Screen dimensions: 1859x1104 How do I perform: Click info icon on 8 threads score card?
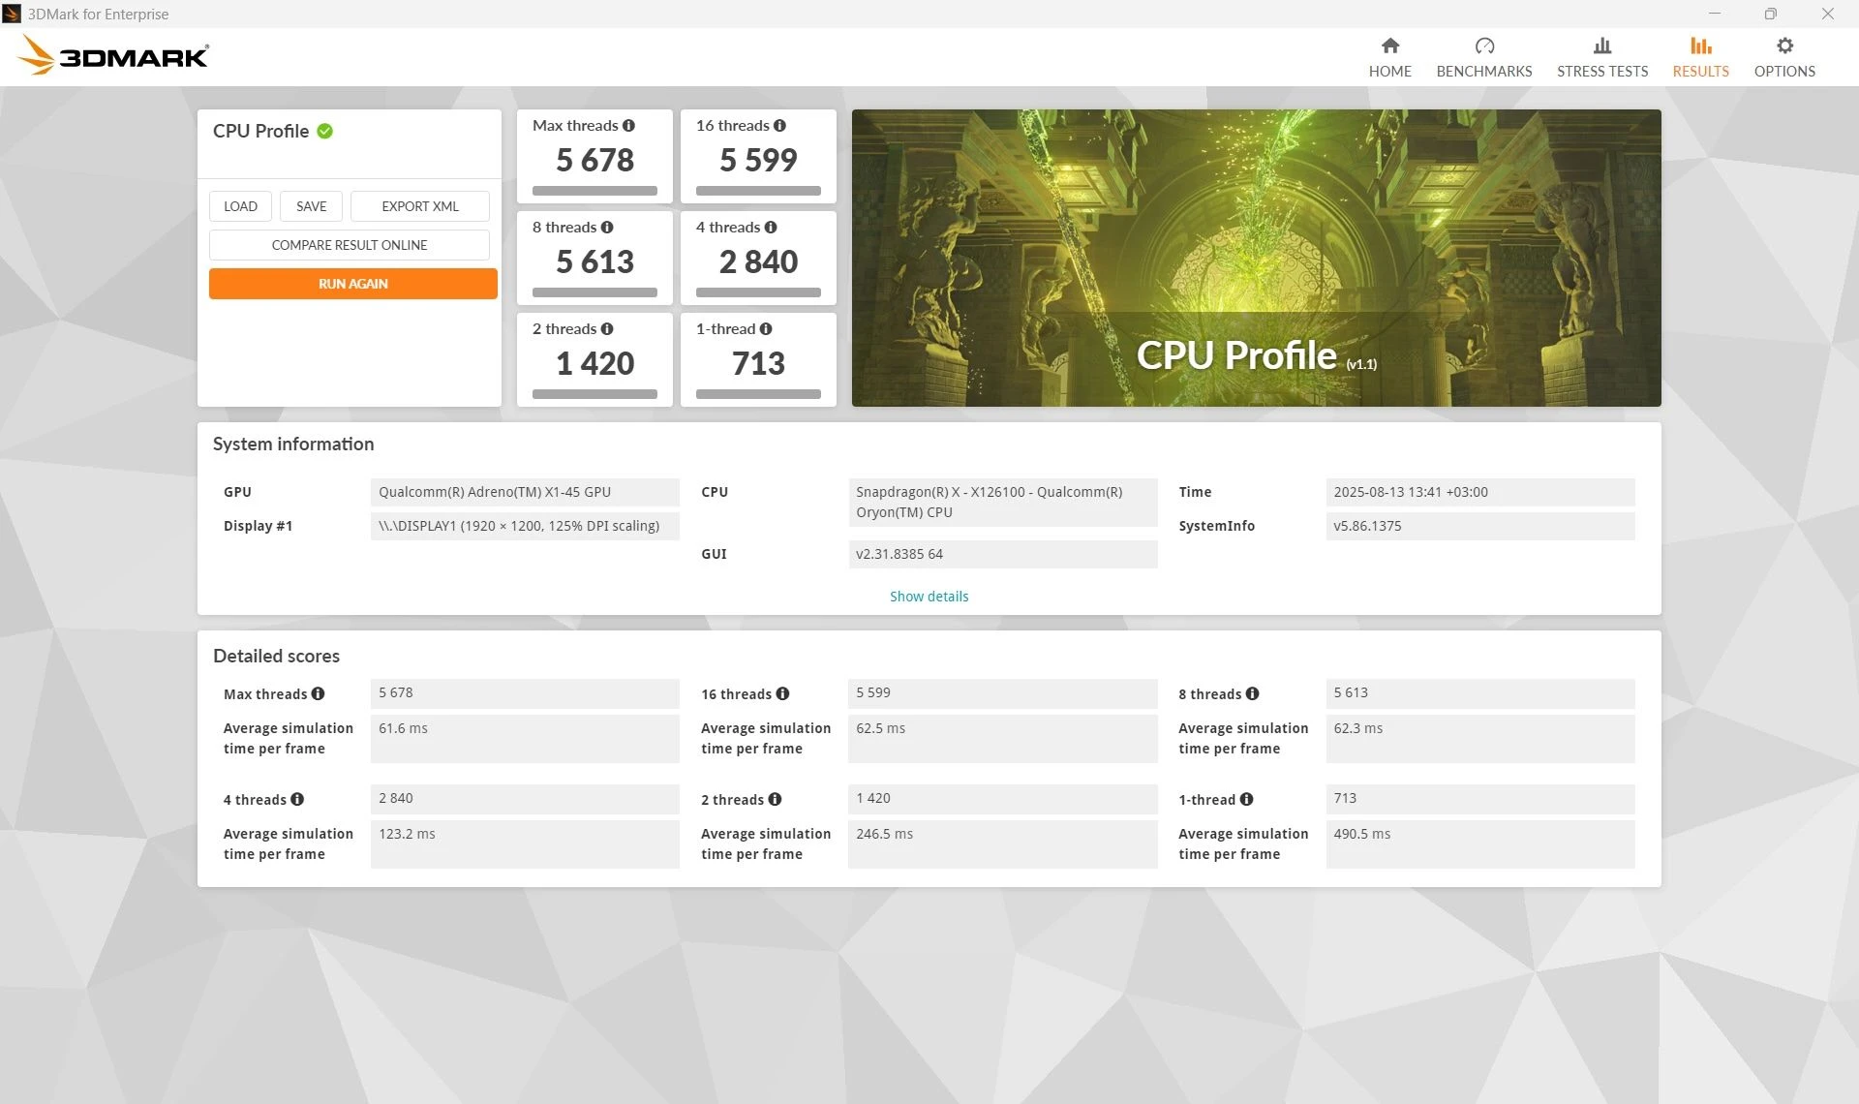tap(606, 228)
